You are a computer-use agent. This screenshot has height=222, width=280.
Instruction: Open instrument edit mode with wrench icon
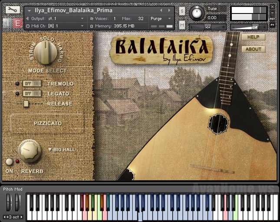coord(13,10)
